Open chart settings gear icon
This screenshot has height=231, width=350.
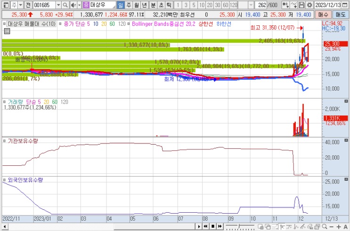[x=309, y=5]
